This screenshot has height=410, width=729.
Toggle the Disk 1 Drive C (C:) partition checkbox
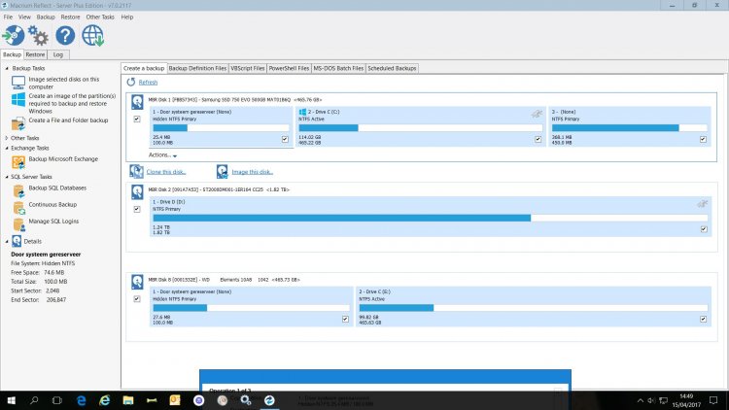(x=538, y=139)
